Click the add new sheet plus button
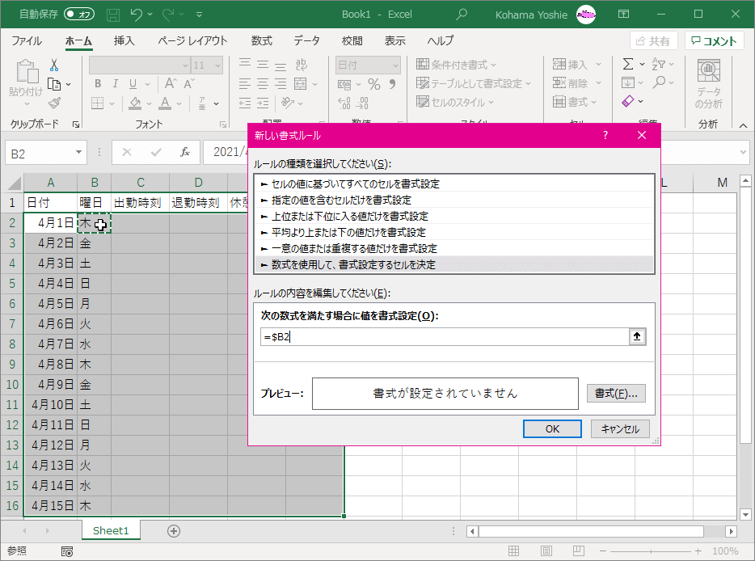 click(x=173, y=531)
